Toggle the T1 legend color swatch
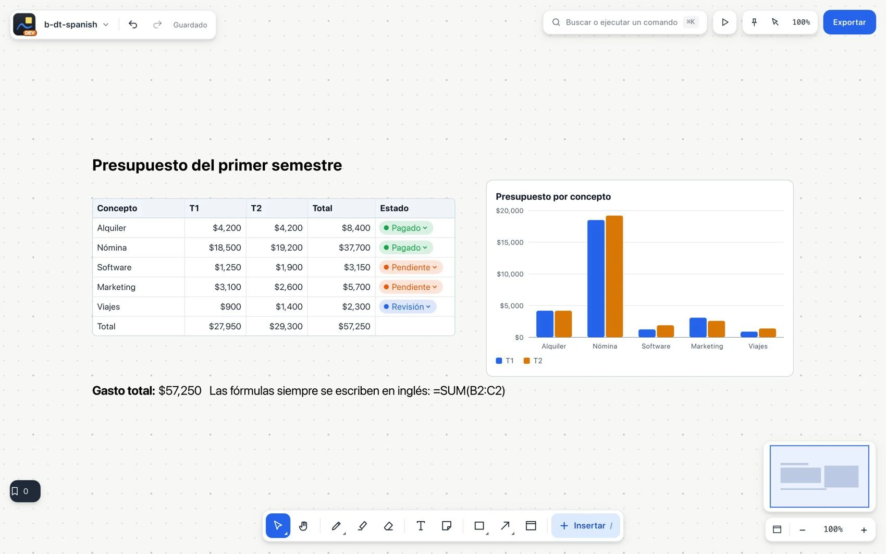The height and width of the screenshot is (554, 886). pos(499,361)
